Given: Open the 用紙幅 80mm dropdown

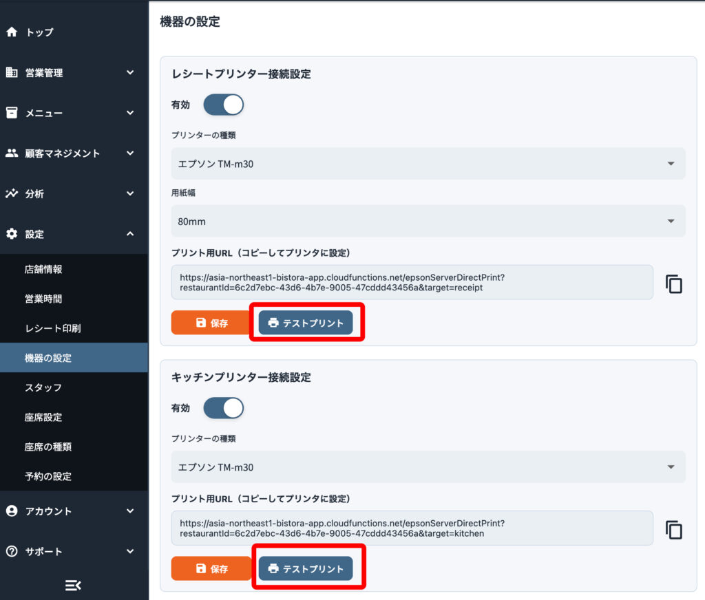Looking at the screenshot, I should (428, 222).
